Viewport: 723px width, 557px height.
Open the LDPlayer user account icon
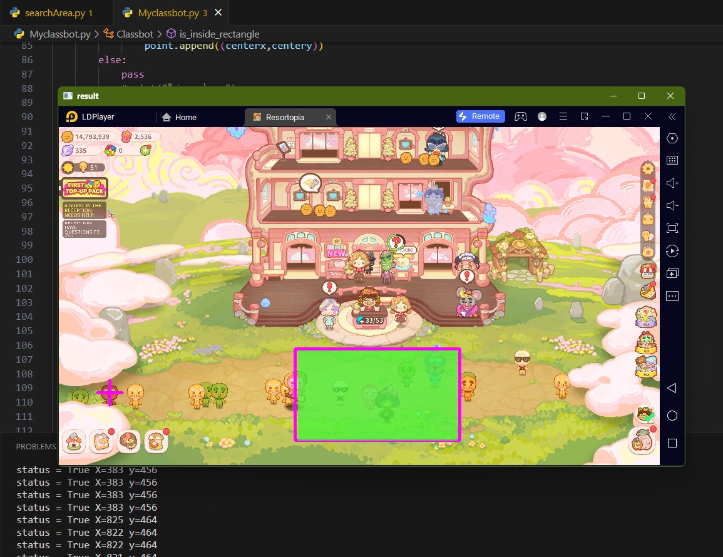[x=542, y=116]
